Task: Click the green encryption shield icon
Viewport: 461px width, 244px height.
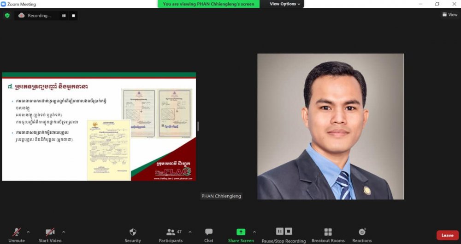Action: pos(7,15)
